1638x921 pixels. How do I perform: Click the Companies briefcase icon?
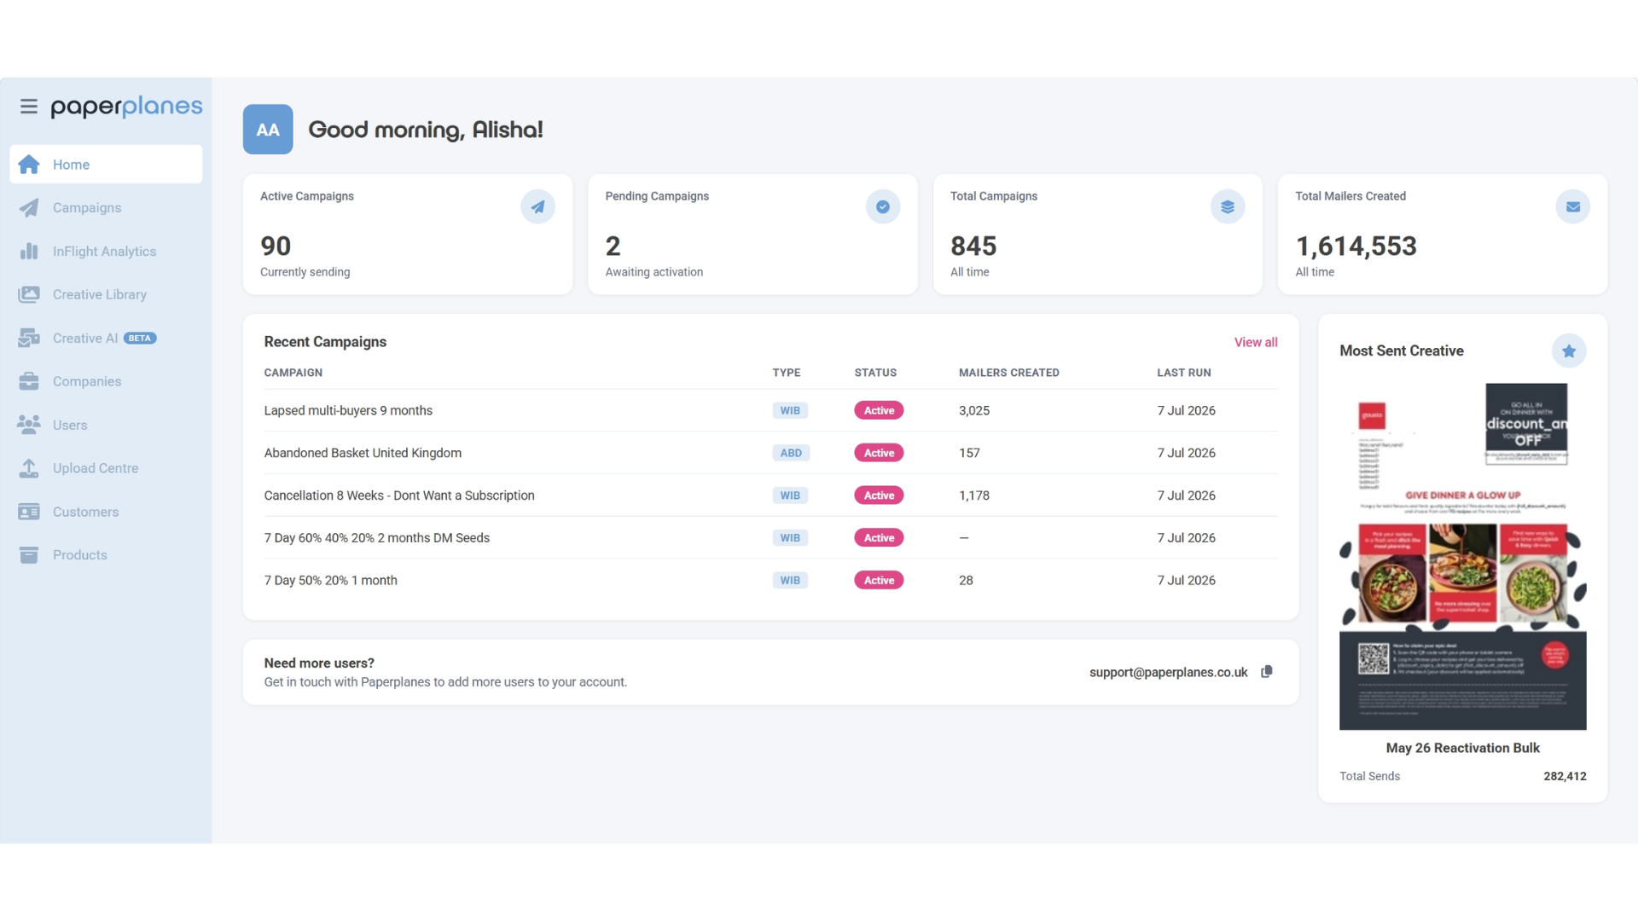tap(29, 381)
